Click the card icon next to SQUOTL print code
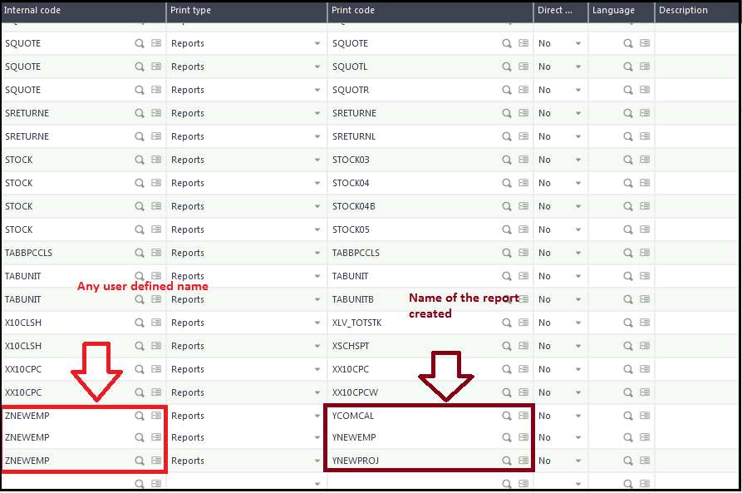Viewport: 742px width, 493px height. tap(523, 67)
